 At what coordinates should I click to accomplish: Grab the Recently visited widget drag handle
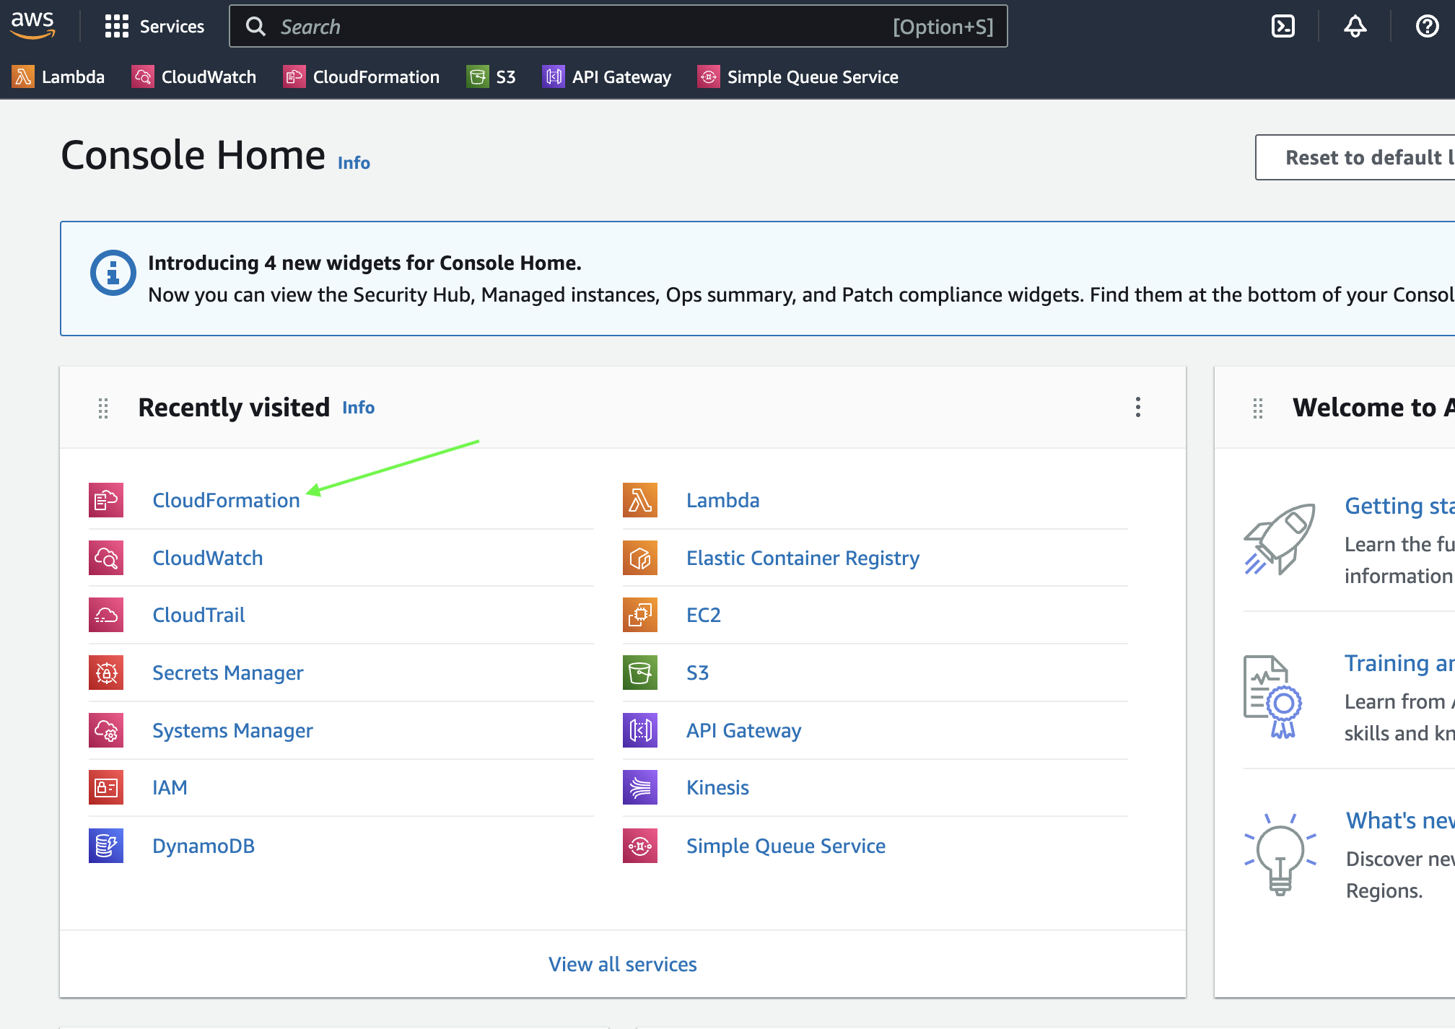click(x=103, y=408)
